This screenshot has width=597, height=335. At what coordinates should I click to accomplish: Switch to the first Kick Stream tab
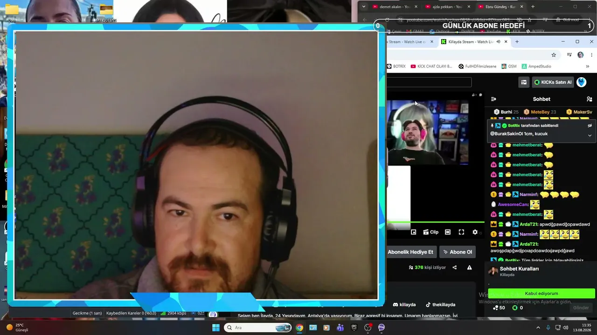[407, 42]
